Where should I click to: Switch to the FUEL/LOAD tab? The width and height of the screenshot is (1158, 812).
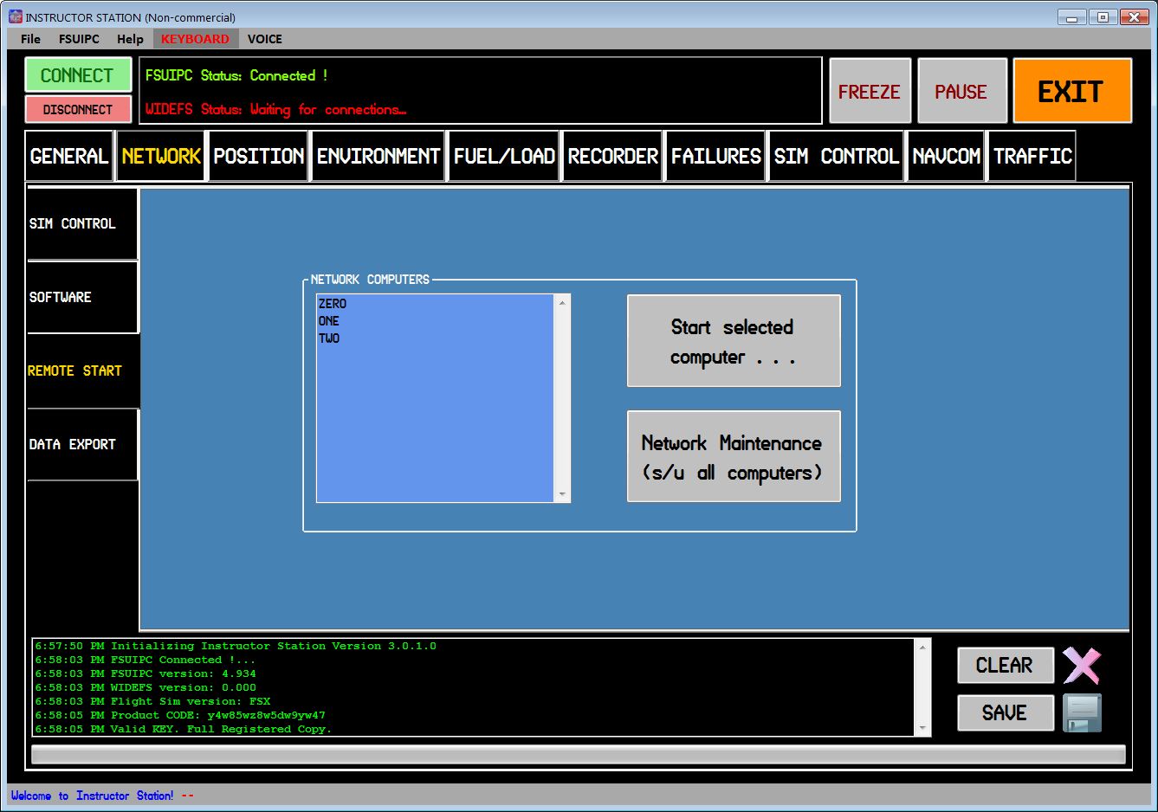click(504, 156)
